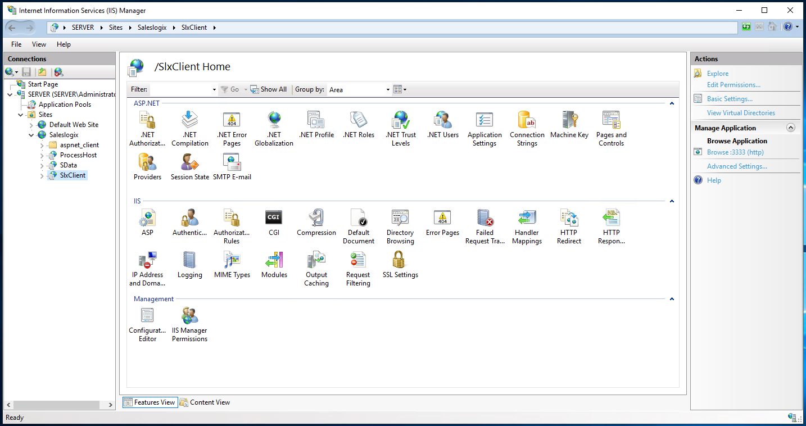The image size is (806, 426).
Task: Open SSL Settings feature
Action: (x=400, y=265)
